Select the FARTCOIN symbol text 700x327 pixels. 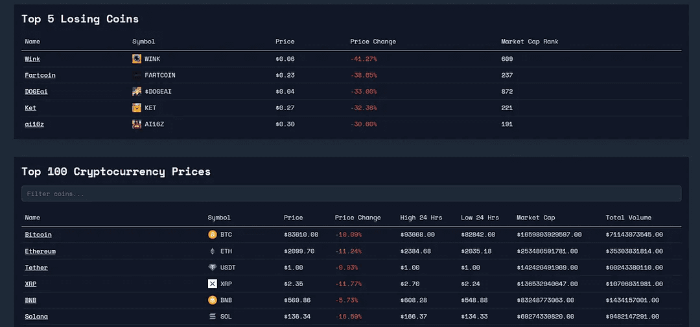160,75
